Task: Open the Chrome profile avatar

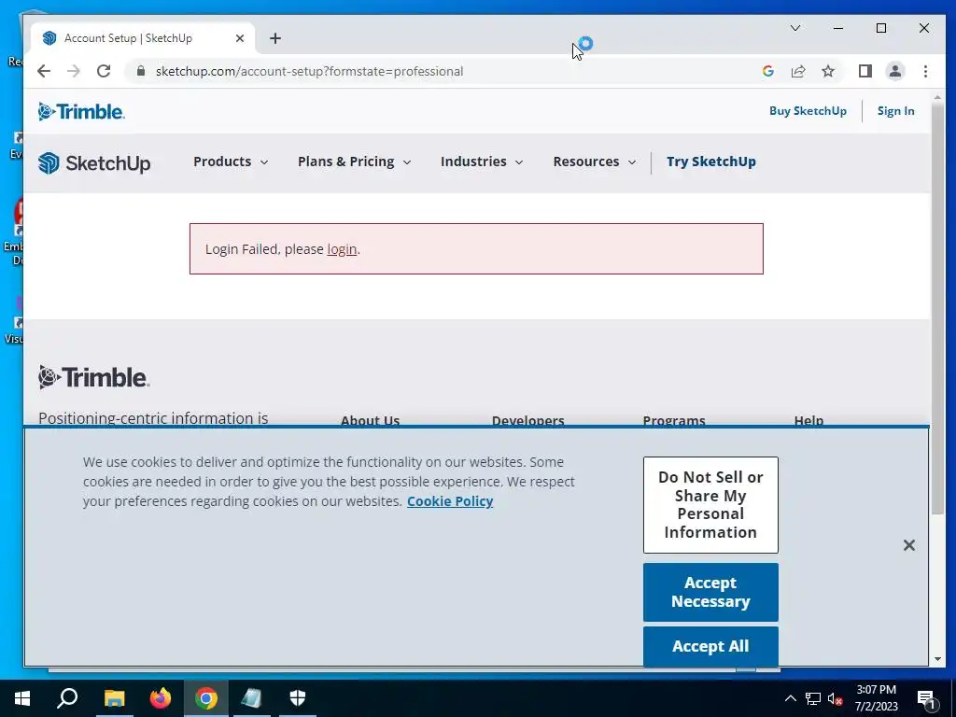Action: click(895, 71)
